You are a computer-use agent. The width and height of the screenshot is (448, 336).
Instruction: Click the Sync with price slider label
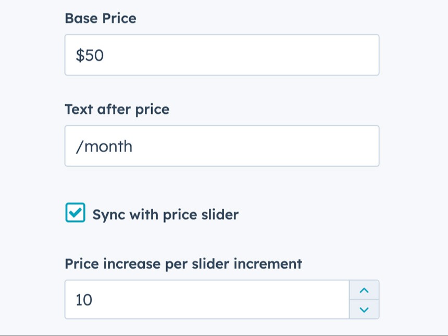coord(165,214)
